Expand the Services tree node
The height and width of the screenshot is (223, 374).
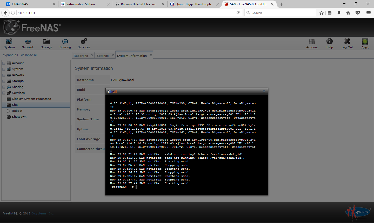[x=4, y=93]
